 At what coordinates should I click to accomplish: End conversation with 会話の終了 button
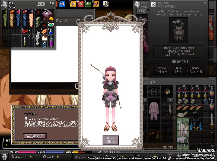tap(35, 136)
